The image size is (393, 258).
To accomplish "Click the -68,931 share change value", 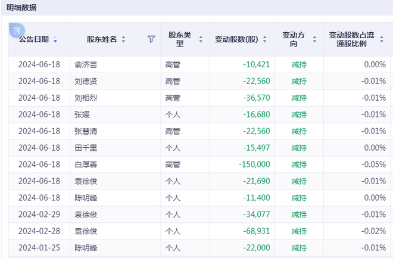I will coord(256,231).
